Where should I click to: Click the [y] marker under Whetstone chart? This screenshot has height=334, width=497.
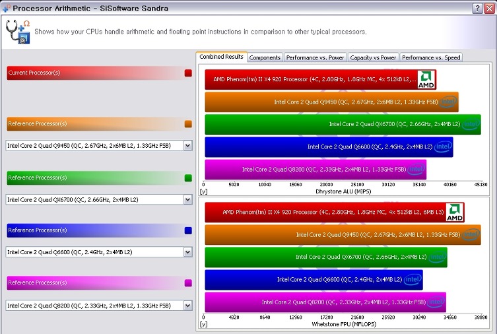click(203, 325)
